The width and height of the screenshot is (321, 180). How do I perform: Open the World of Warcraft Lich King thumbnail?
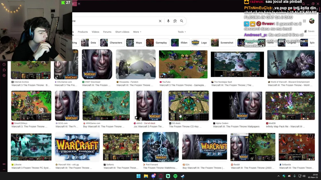(x=291, y=64)
